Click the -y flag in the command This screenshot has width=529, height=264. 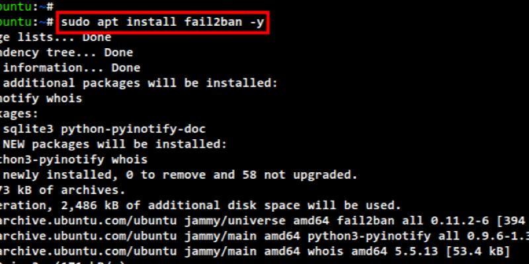point(259,23)
